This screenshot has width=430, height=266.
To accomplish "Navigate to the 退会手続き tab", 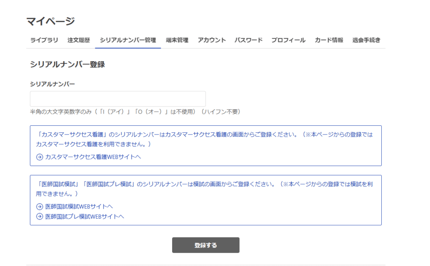I will click(x=366, y=40).
